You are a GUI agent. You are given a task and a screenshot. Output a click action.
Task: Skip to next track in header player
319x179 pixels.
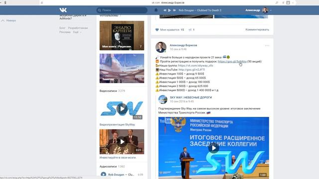[174, 10]
